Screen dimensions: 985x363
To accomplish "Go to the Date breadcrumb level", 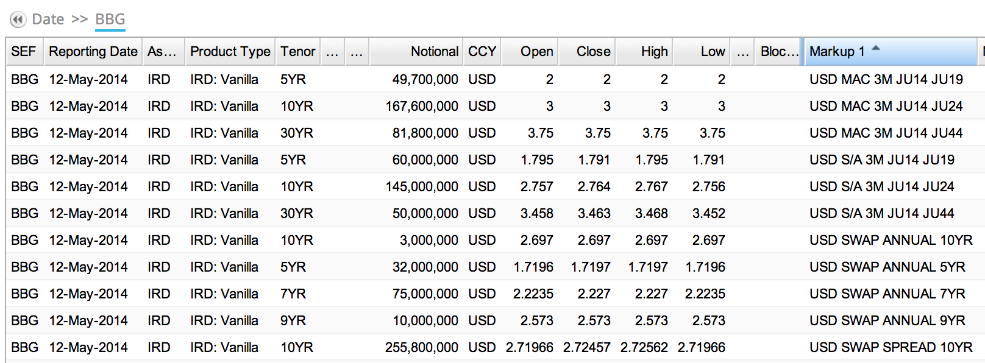I will [48, 19].
